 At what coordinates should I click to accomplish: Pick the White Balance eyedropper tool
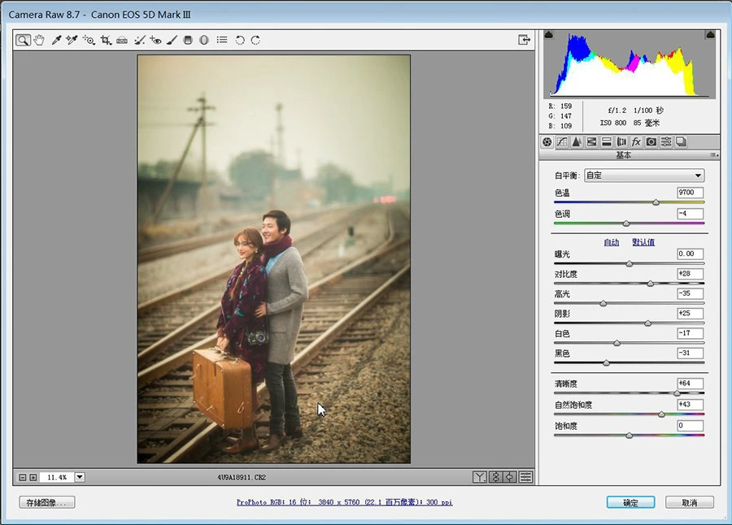point(56,40)
